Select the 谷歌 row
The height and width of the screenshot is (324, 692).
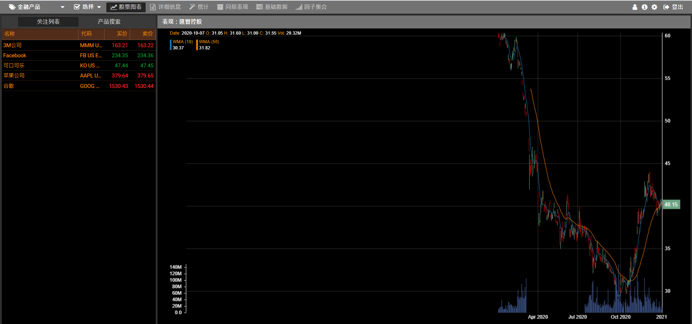pyautogui.click(x=79, y=86)
